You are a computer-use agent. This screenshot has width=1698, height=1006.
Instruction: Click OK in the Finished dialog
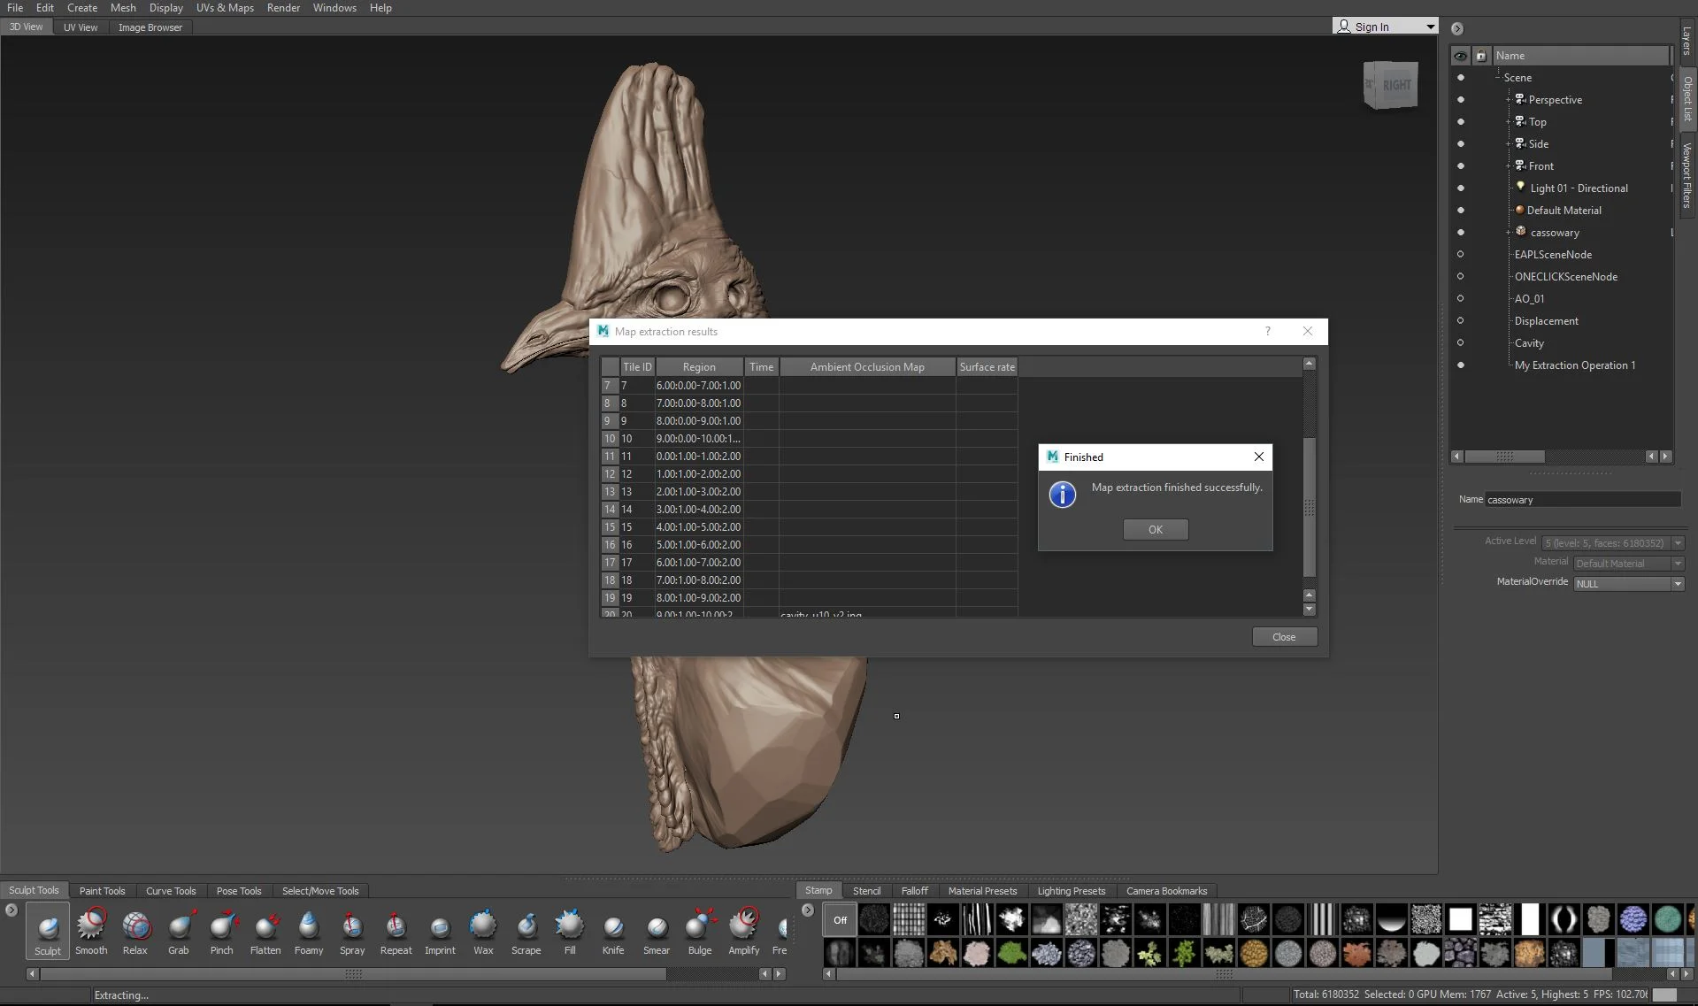click(x=1156, y=530)
